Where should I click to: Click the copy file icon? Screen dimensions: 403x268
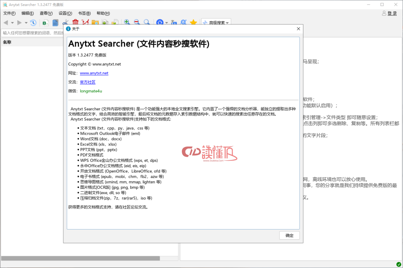(x=105, y=22)
